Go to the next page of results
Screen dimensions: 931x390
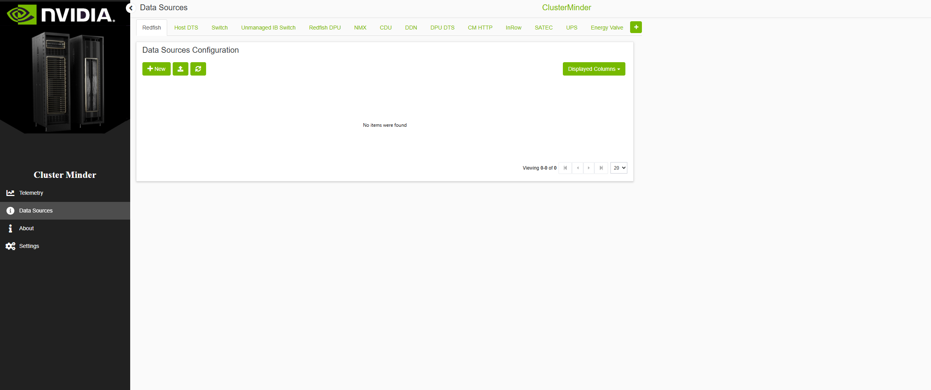[x=589, y=168]
